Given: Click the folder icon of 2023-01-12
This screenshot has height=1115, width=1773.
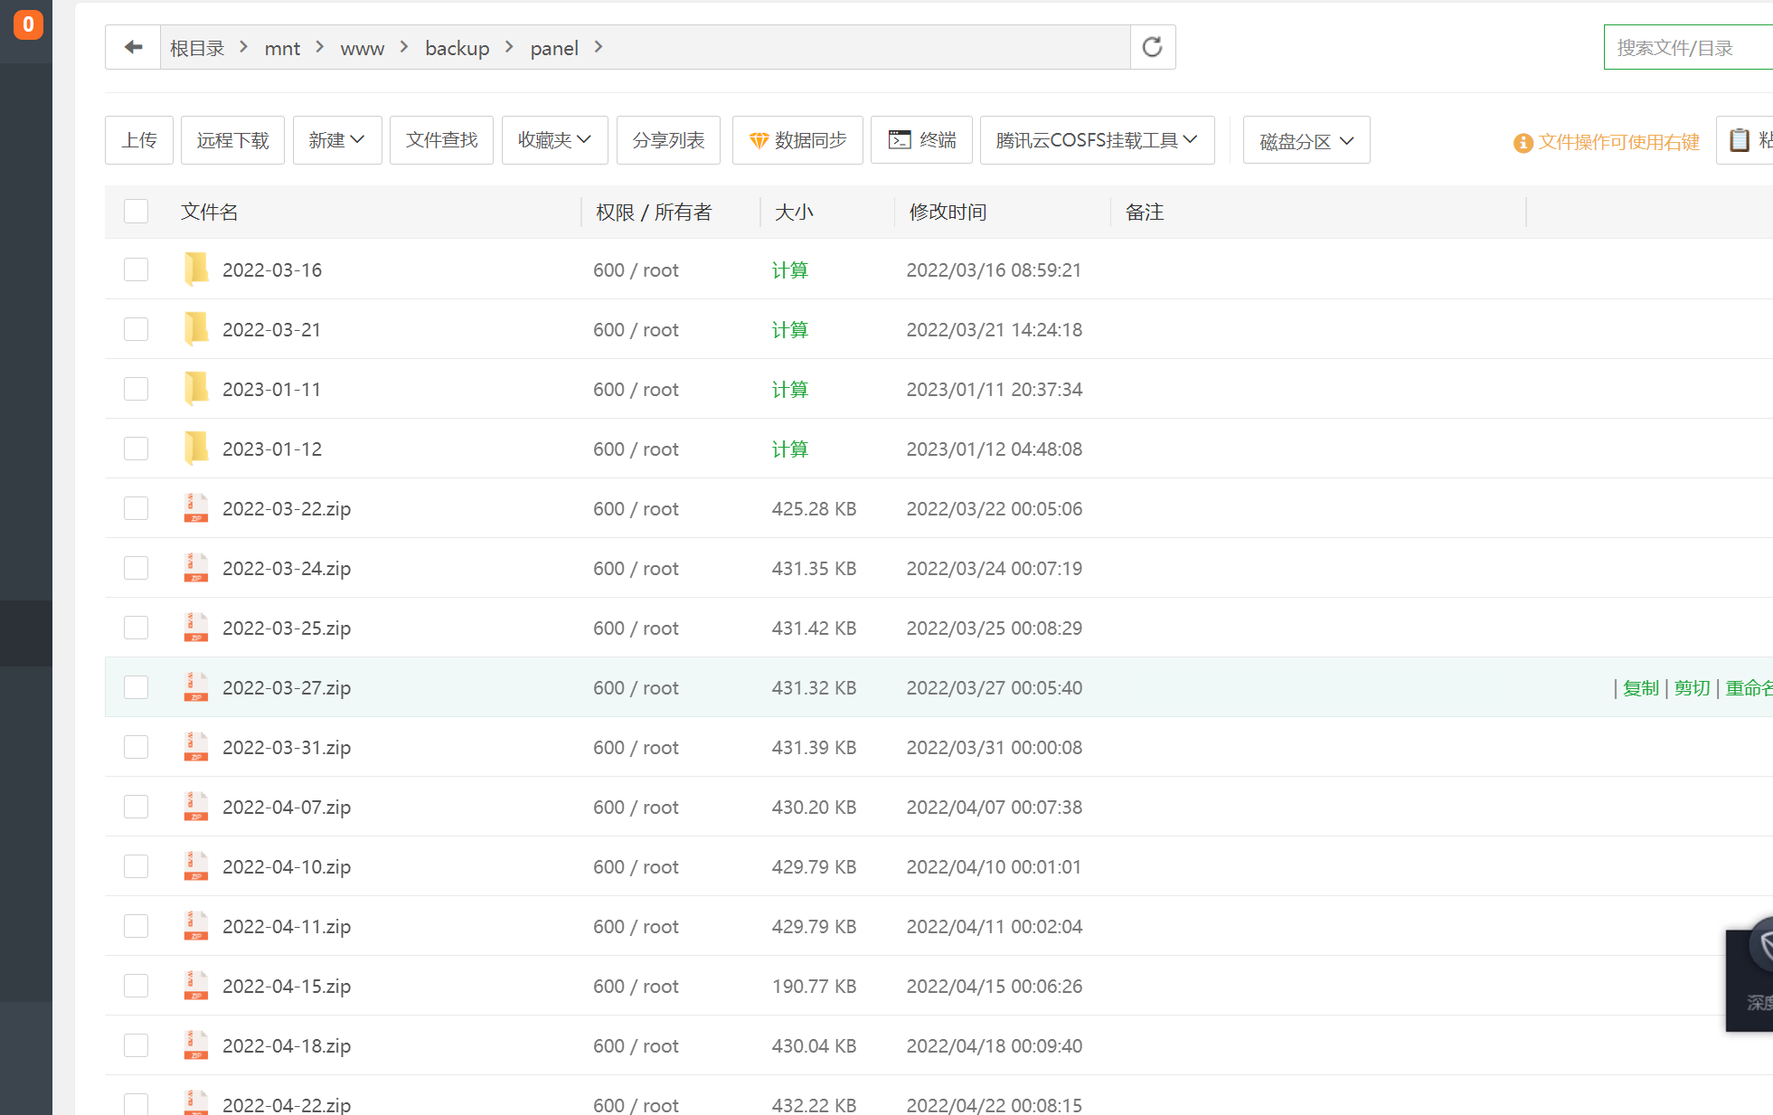Looking at the screenshot, I should [x=196, y=449].
